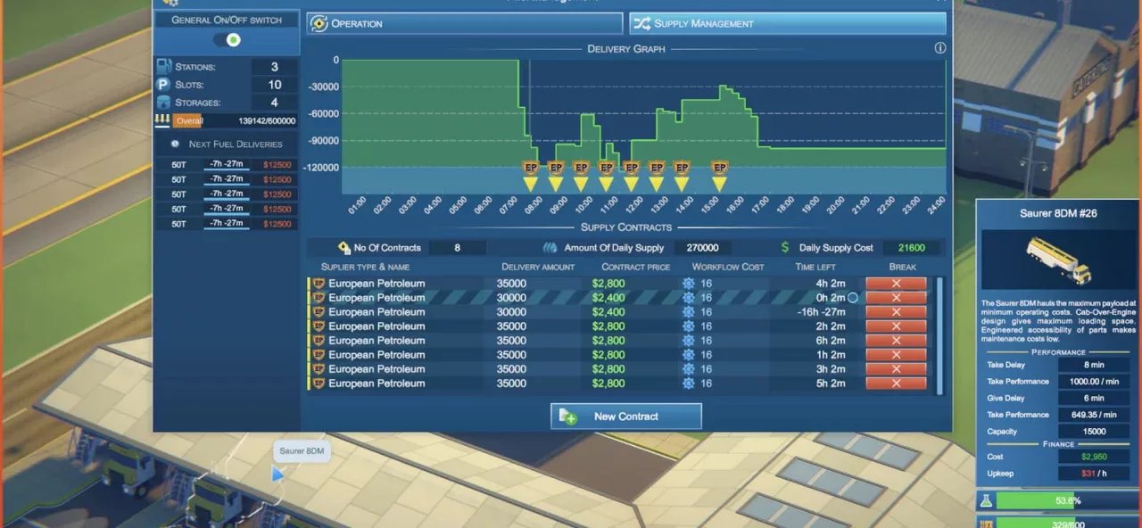Screen dimensions: 1142x528
Task: Click the flask icon beside the 53.6% bar
Action: pyautogui.click(x=985, y=501)
